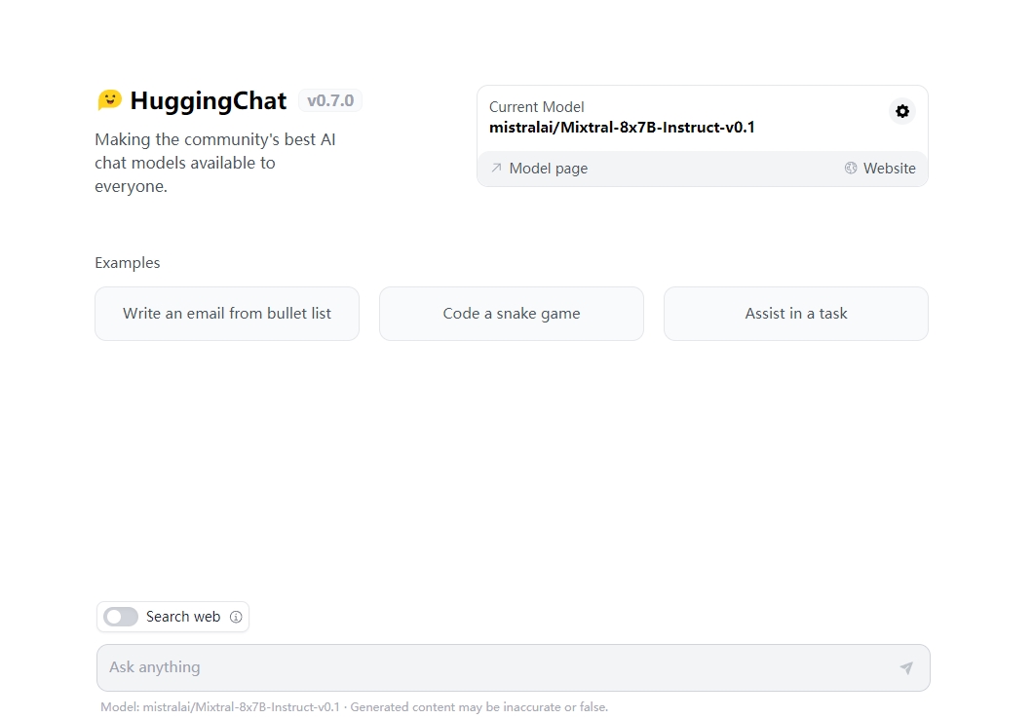Click the mistralai/Mixtral-8x7B-Instruct-v0.1 model name

[x=622, y=127]
